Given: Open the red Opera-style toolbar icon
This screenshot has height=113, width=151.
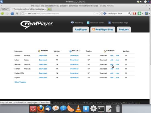Looking at the screenshot, I should (134, 13).
